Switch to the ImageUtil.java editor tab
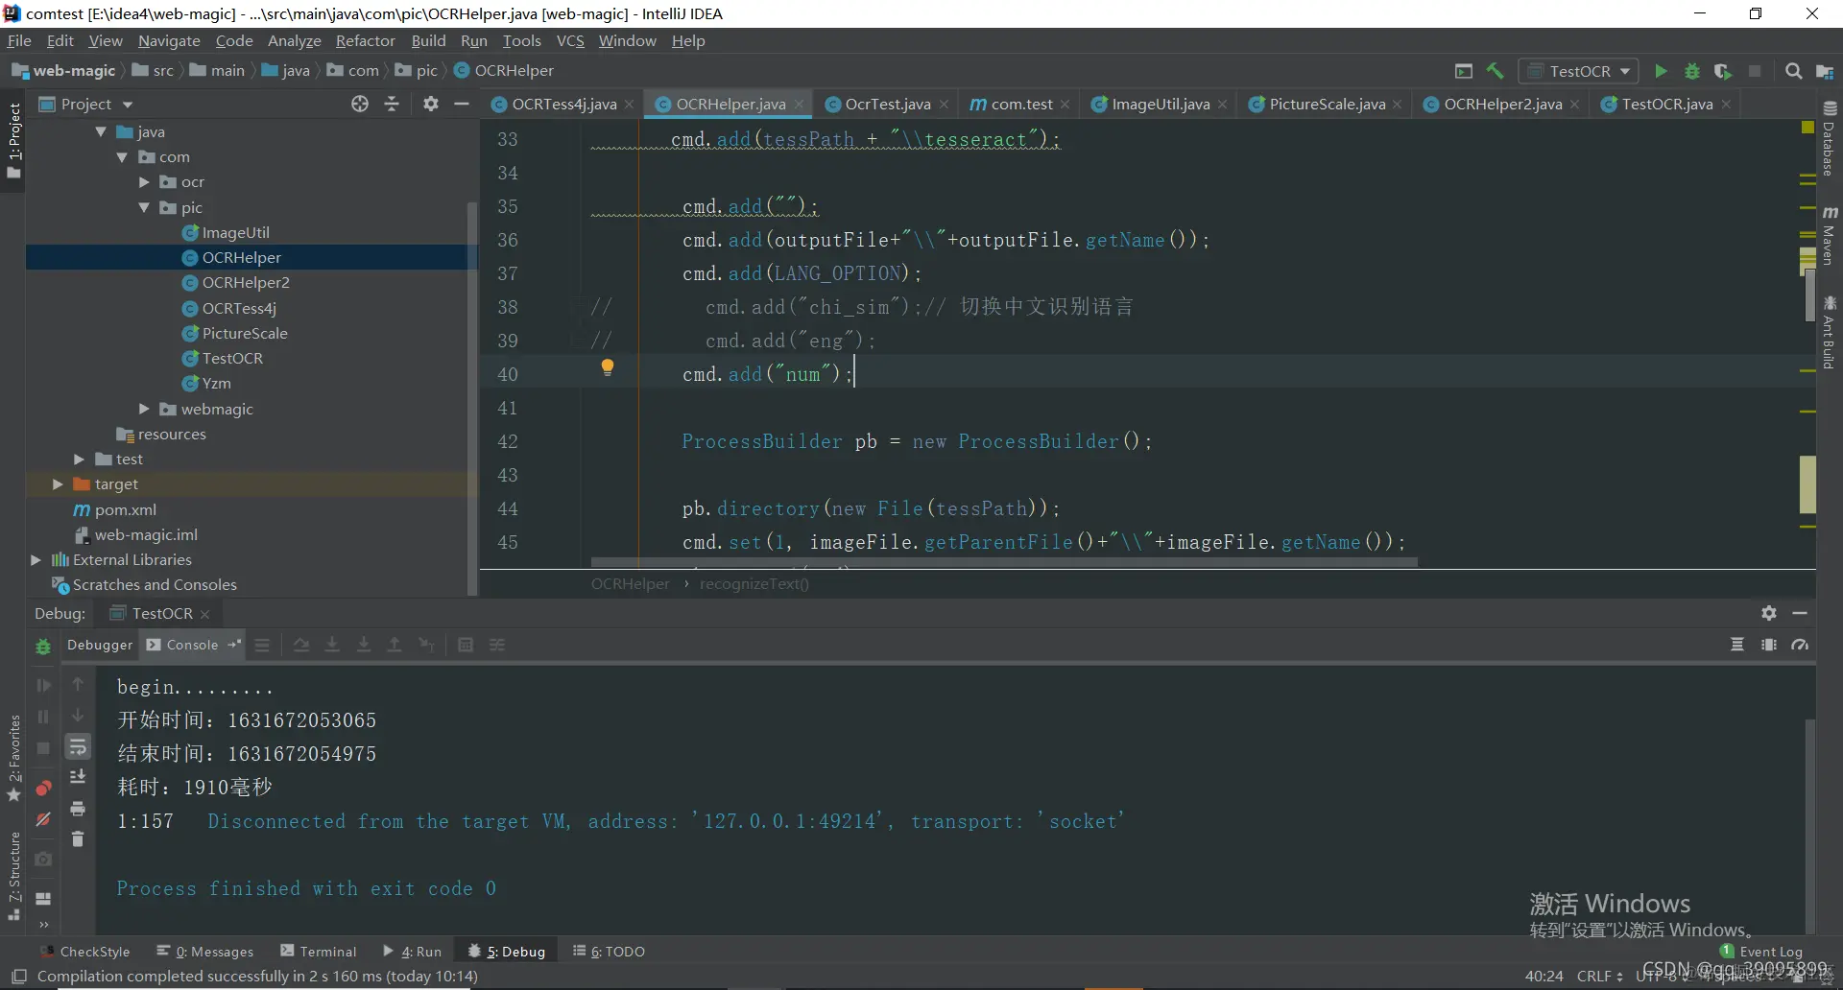The image size is (1843, 990). pos(1160,104)
